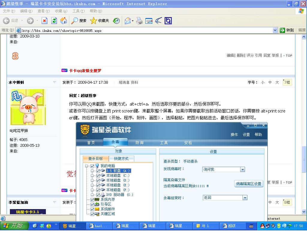Screen dimensions: 307x240
Task: Click the Edit page toolbar icon
Action: coord(149,21)
